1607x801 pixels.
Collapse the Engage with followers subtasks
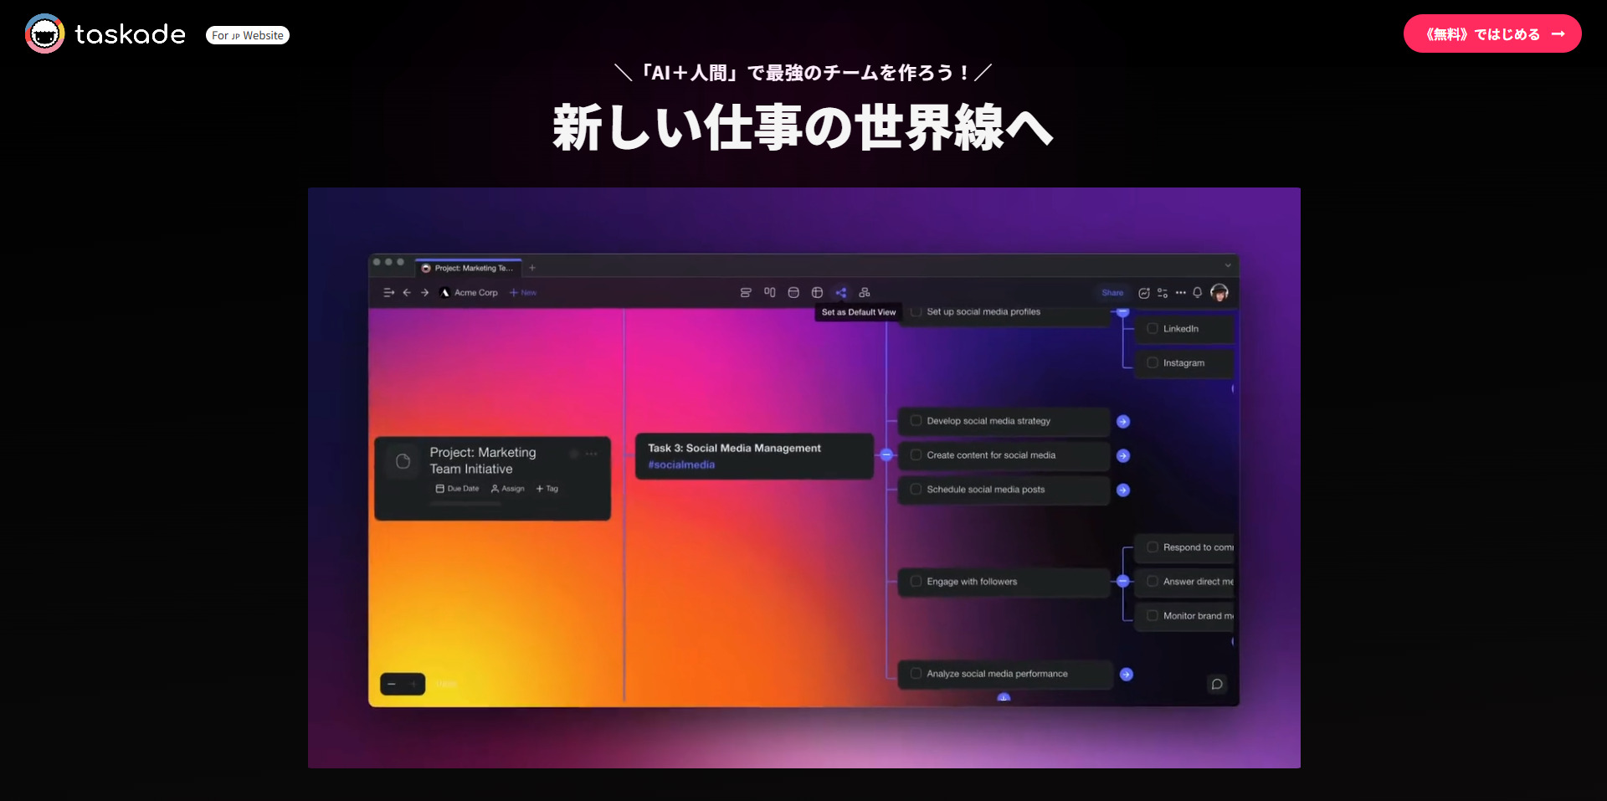pos(1123,582)
